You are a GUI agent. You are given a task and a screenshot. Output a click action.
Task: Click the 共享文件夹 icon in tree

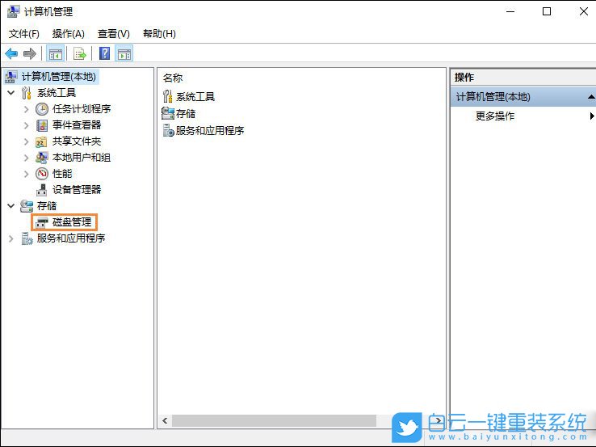41,141
